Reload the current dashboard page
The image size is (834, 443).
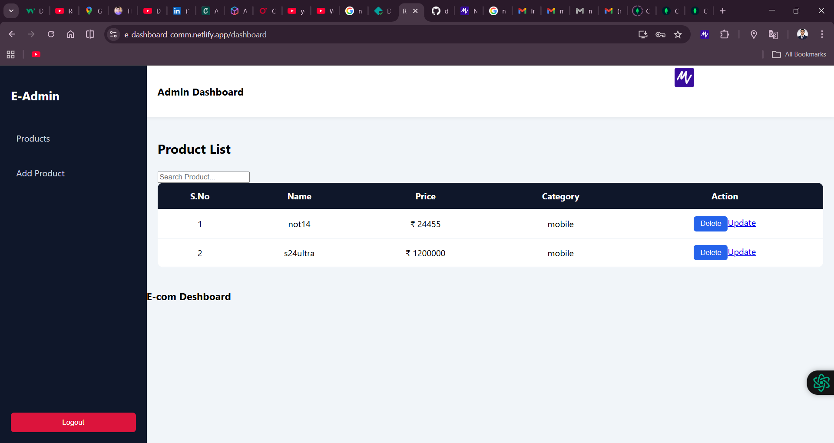(51, 34)
